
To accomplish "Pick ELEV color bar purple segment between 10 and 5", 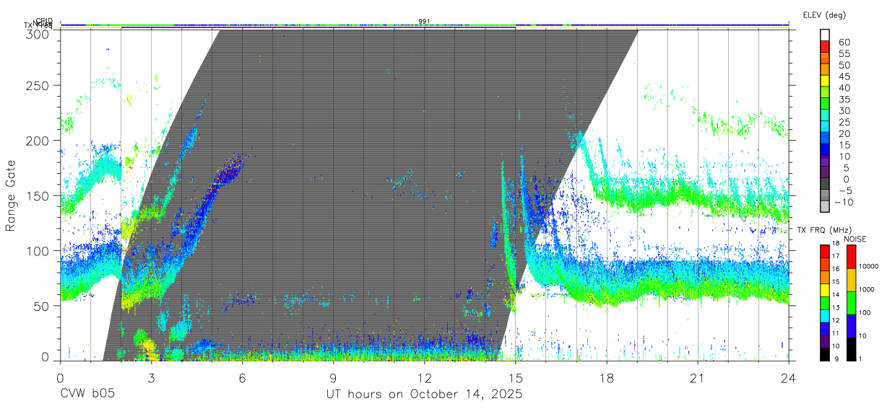I will click(x=826, y=162).
